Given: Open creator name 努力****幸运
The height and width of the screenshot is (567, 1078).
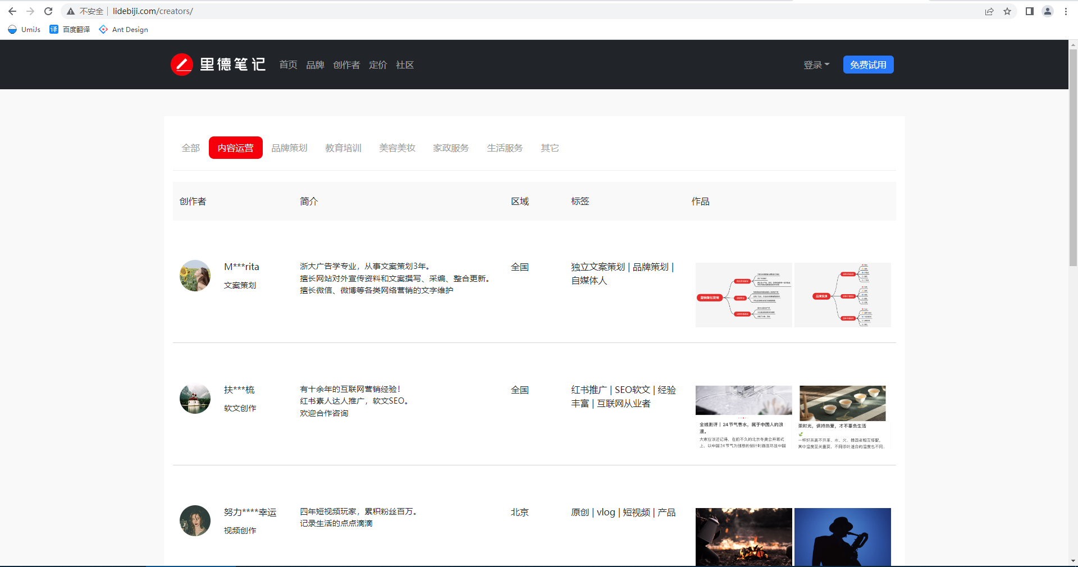Looking at the screenshot, I should click(x=250, y=512).
